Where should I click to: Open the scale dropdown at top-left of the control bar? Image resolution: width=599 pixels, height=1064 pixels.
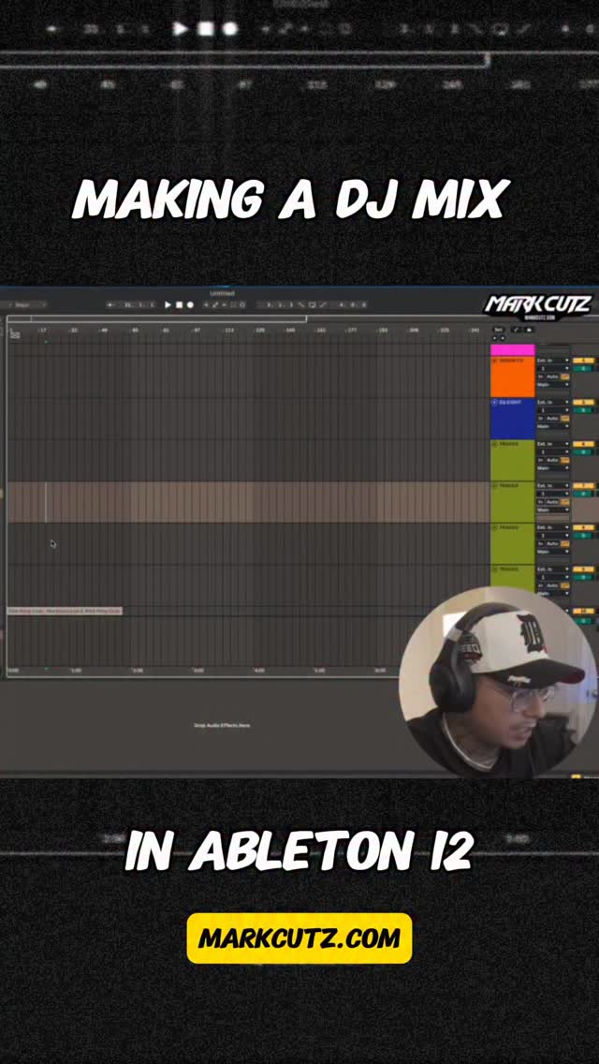point(25,305)
